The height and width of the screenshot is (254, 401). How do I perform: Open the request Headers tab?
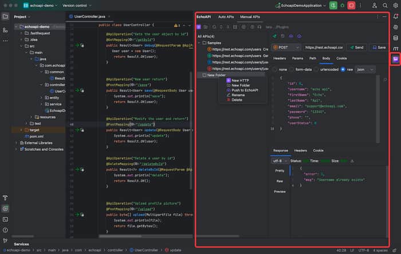280,58
